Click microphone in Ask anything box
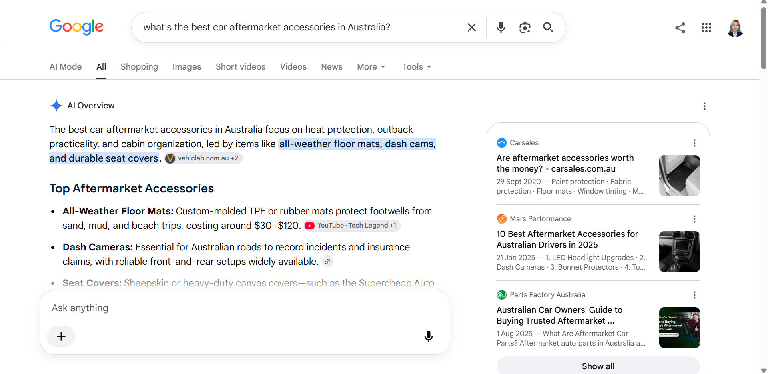Screen dimensions: 768x374 click(428, 336)
